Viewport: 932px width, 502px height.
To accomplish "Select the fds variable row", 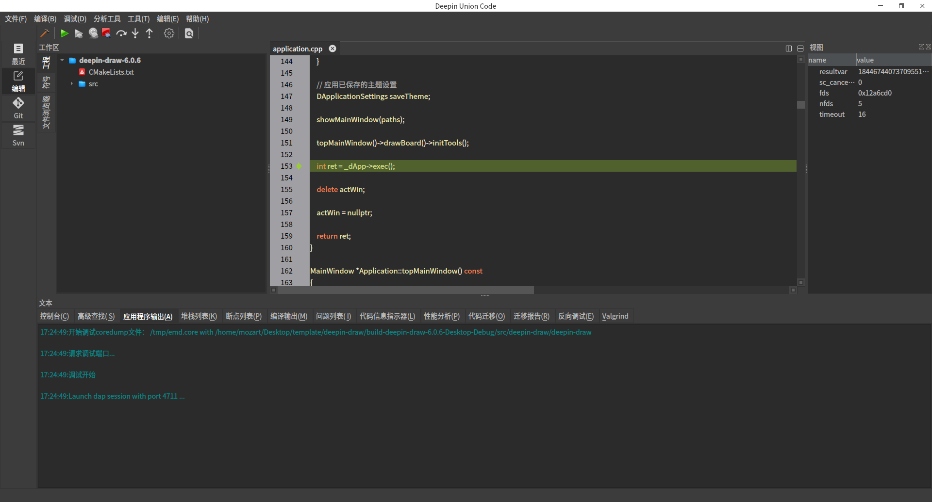I will 869,93.
